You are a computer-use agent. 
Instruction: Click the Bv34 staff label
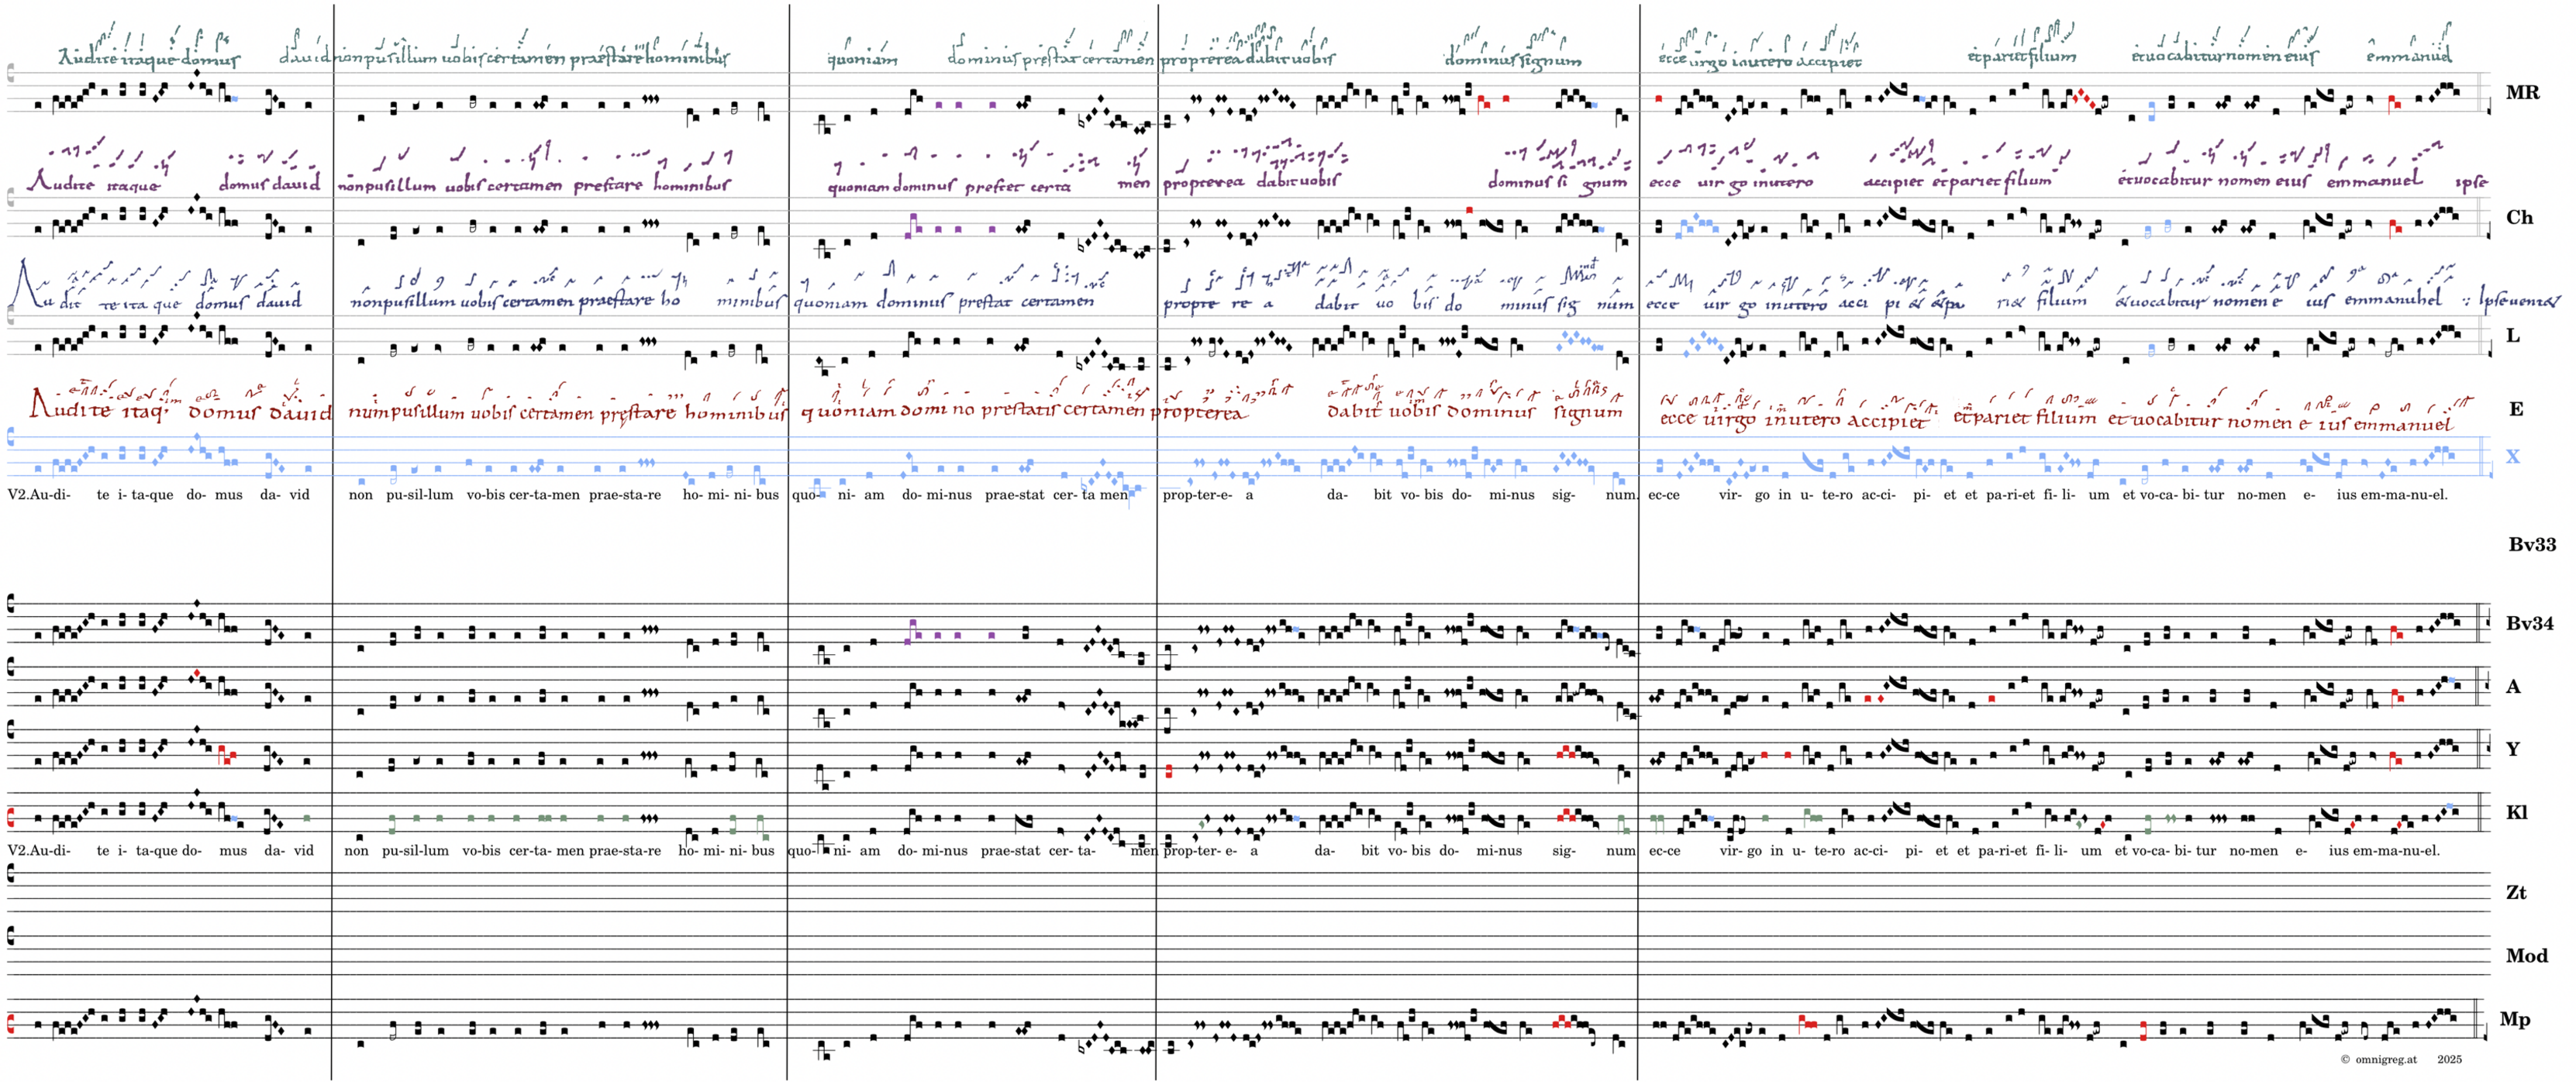pyautogui.click(x=2529, y=623)
